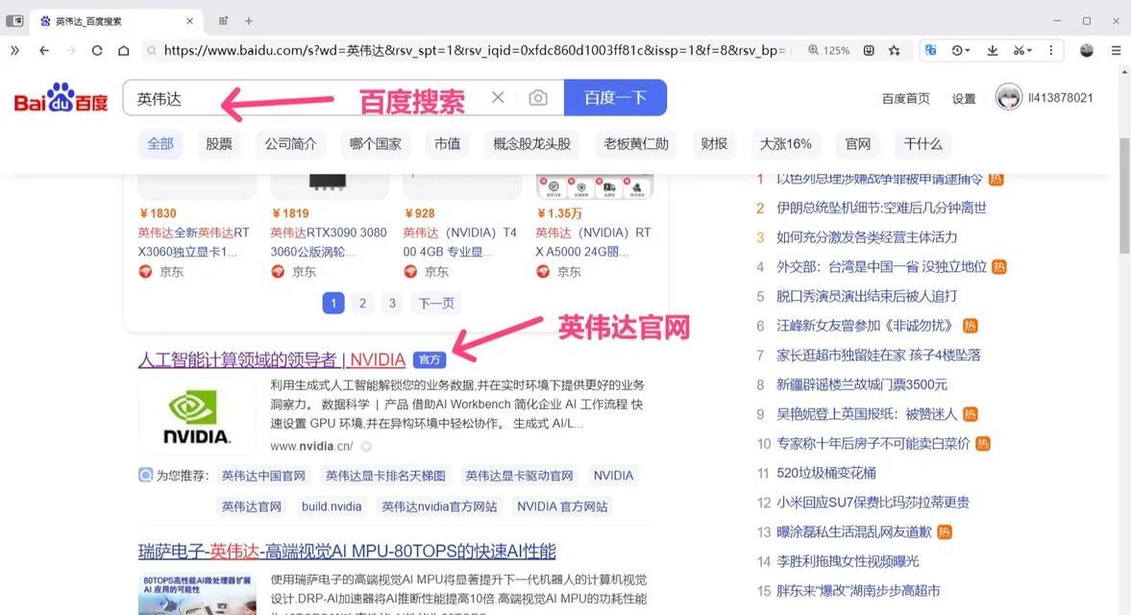Click the ll413878021 user avatar
This screenshot has height=615, width=1131.
1008,97
